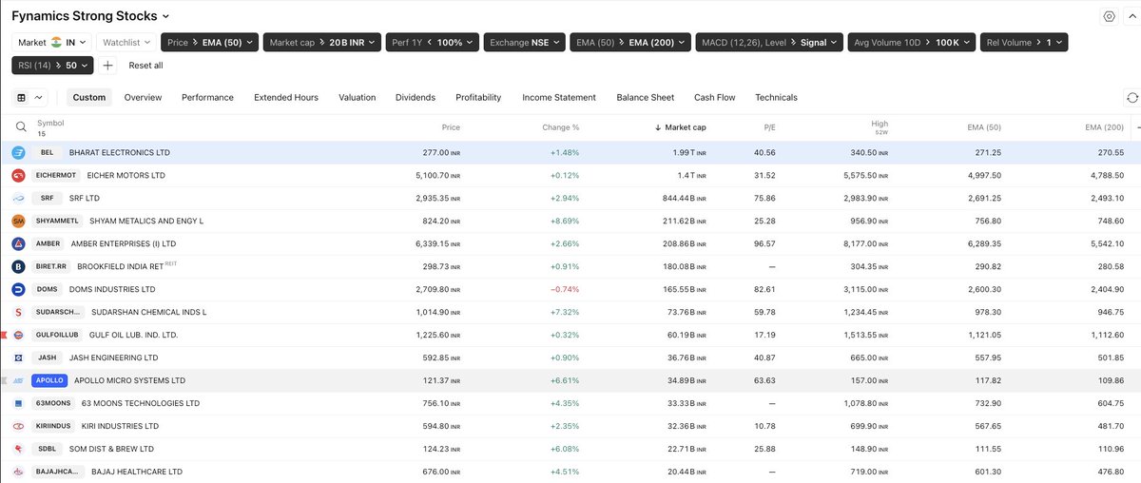Switch to the Technicals tab
Viewport: 1141px width, 483px height.
click(776, 97)
